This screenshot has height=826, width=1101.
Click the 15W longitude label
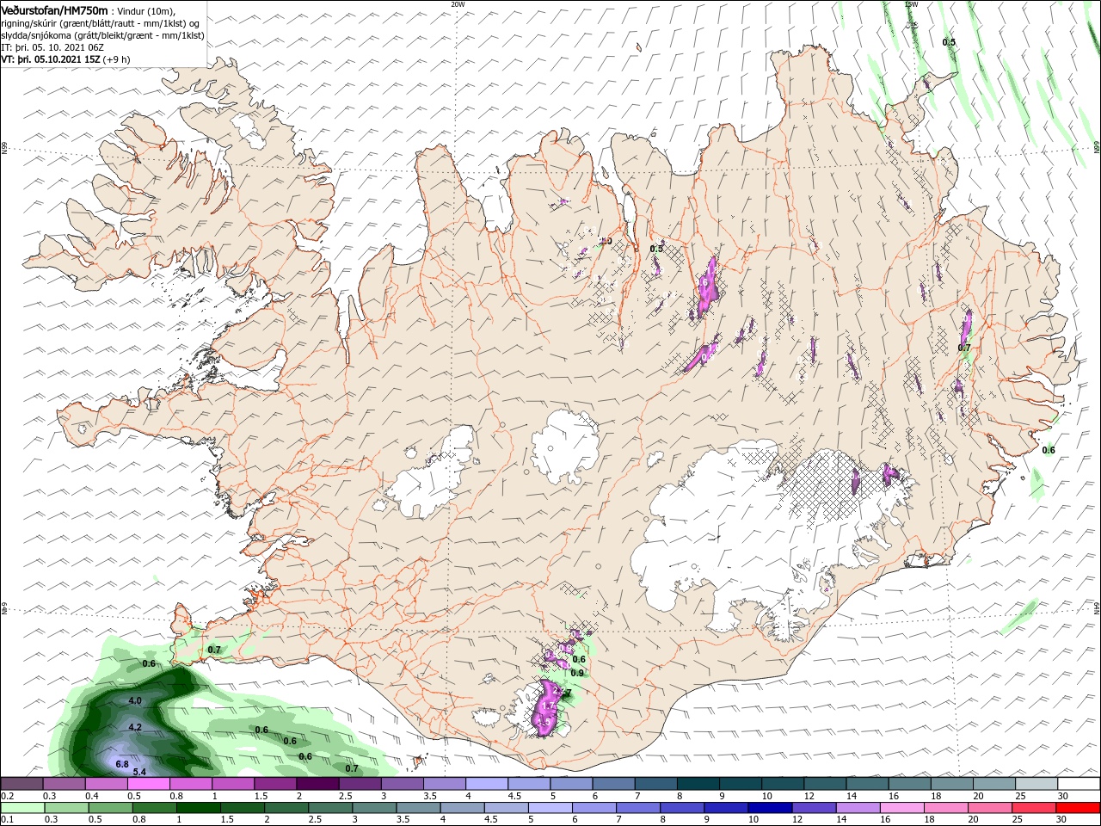click(912, 4)
